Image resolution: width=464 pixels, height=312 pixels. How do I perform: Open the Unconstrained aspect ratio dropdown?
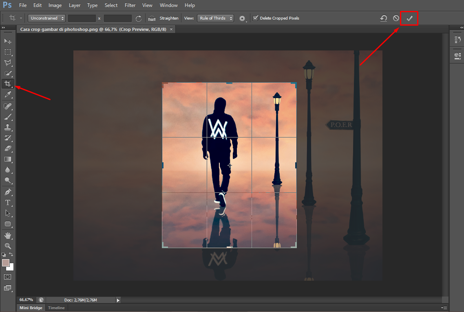click(46, 18)
